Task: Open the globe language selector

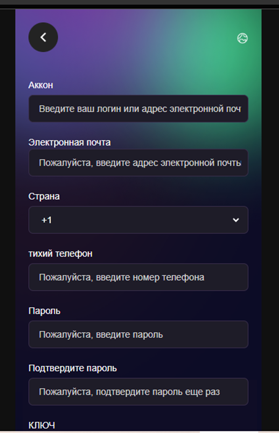Action: click(x=242, y=37)
